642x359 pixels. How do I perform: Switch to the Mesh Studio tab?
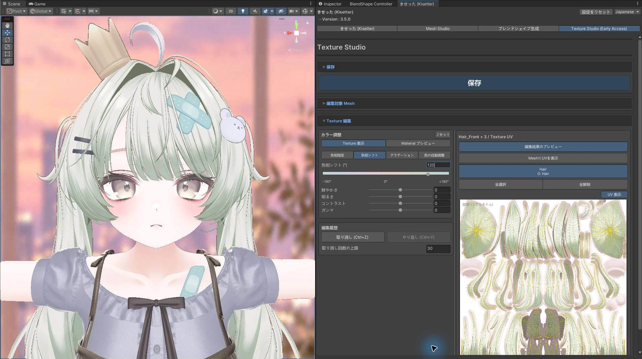(437, 29)
